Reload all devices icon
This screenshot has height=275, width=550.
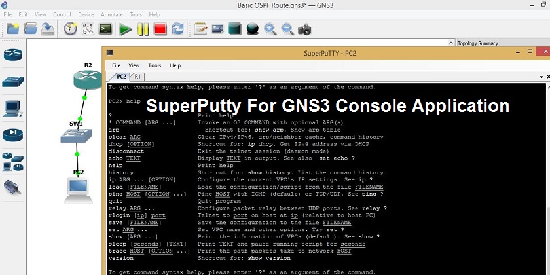coord(178,29)
